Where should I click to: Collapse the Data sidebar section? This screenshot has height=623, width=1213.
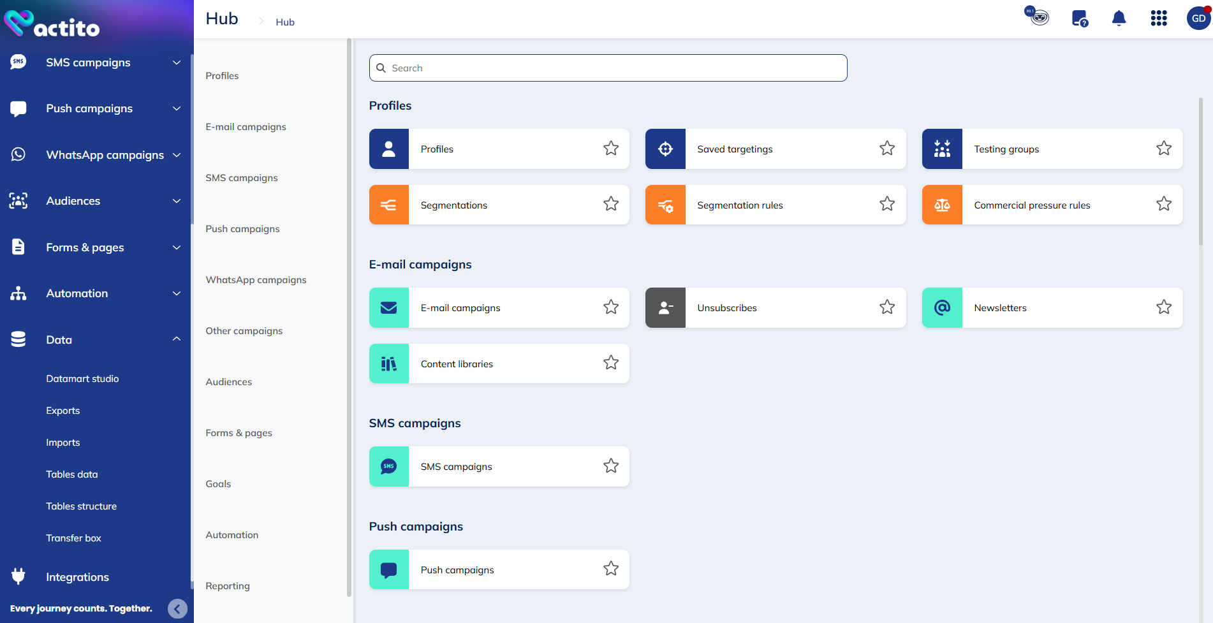click(x=177, y=339)
